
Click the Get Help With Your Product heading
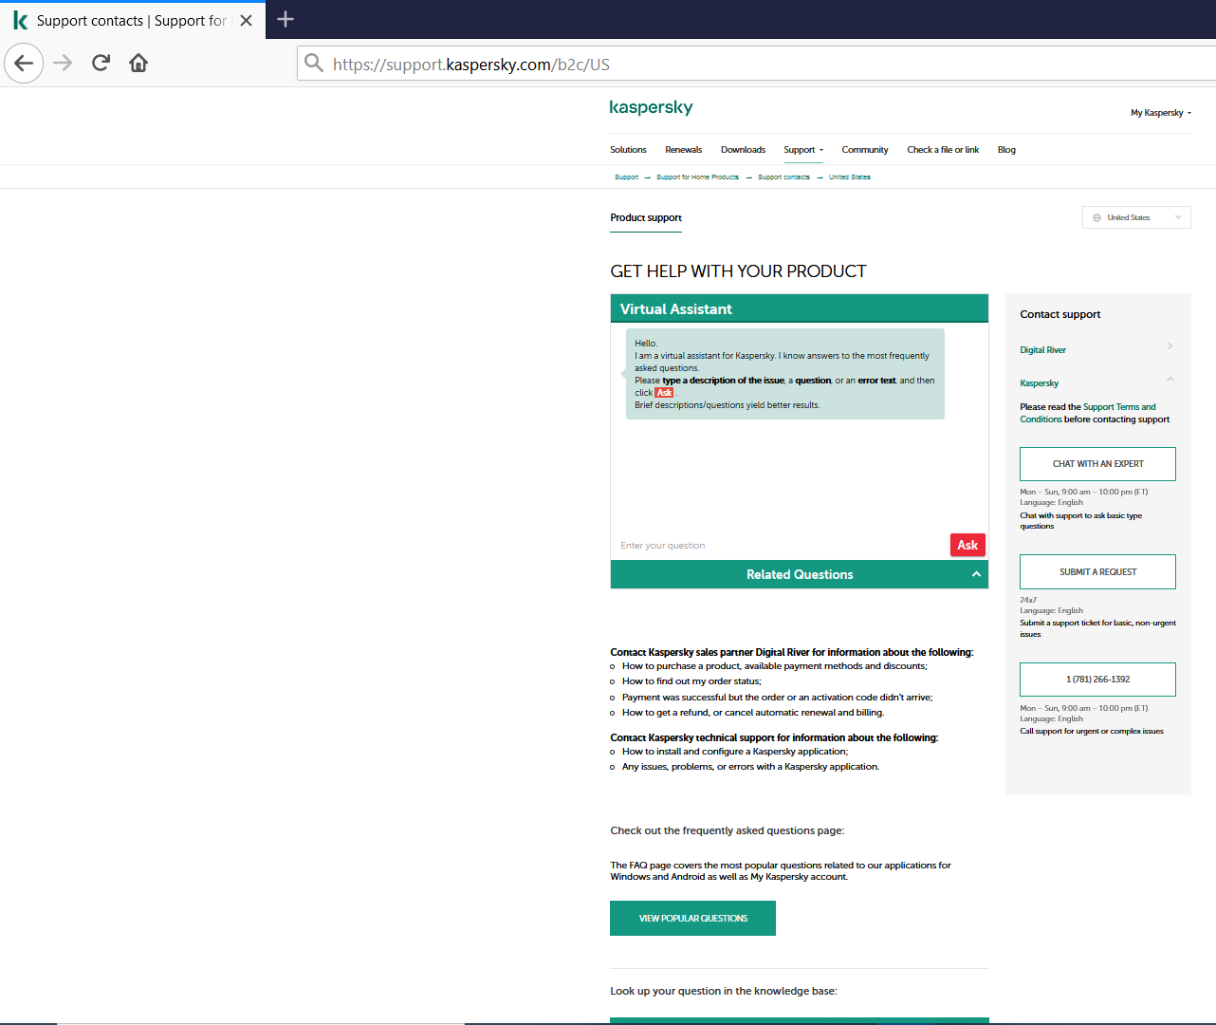click(738, 271)
